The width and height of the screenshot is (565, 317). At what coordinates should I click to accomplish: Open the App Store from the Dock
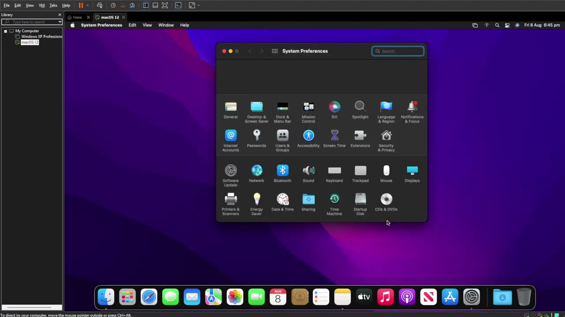coord(450,297)
